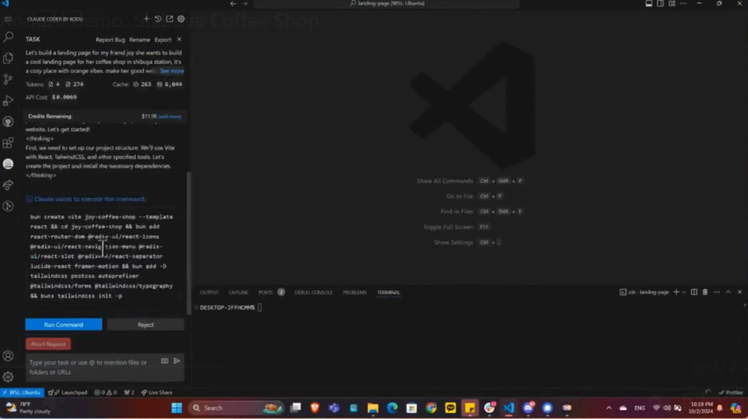
Task: Open the new terminal profile dropdown arrow
Action: click(684, 292)
